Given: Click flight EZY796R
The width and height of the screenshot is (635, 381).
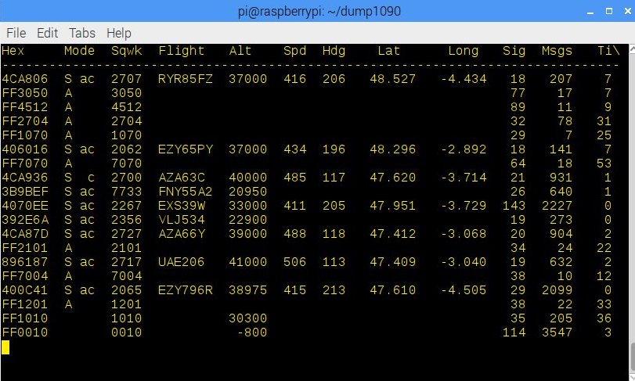Looking at the screenshot, I should point(186,290).
